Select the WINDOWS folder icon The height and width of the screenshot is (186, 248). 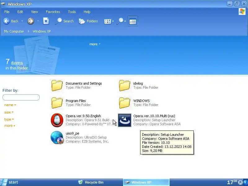125,103
